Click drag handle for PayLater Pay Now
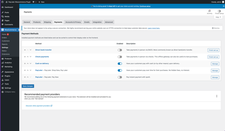225x131 pixels. coord(25,77)
